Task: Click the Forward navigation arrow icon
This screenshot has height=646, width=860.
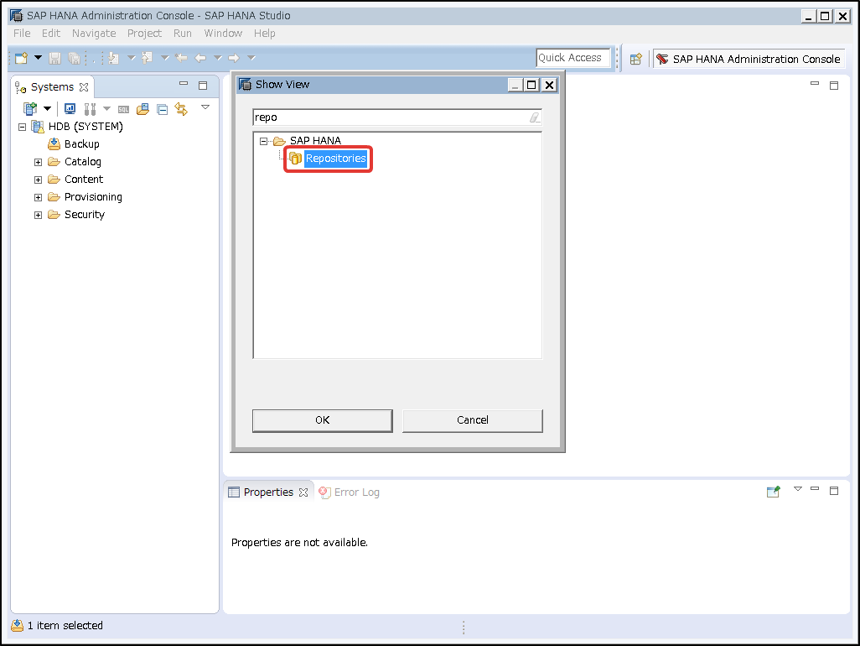Action: point(234,58)
